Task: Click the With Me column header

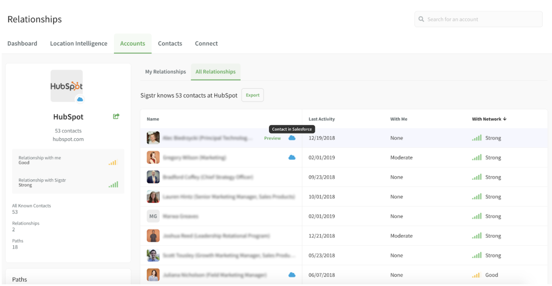Action: [399, 119]
